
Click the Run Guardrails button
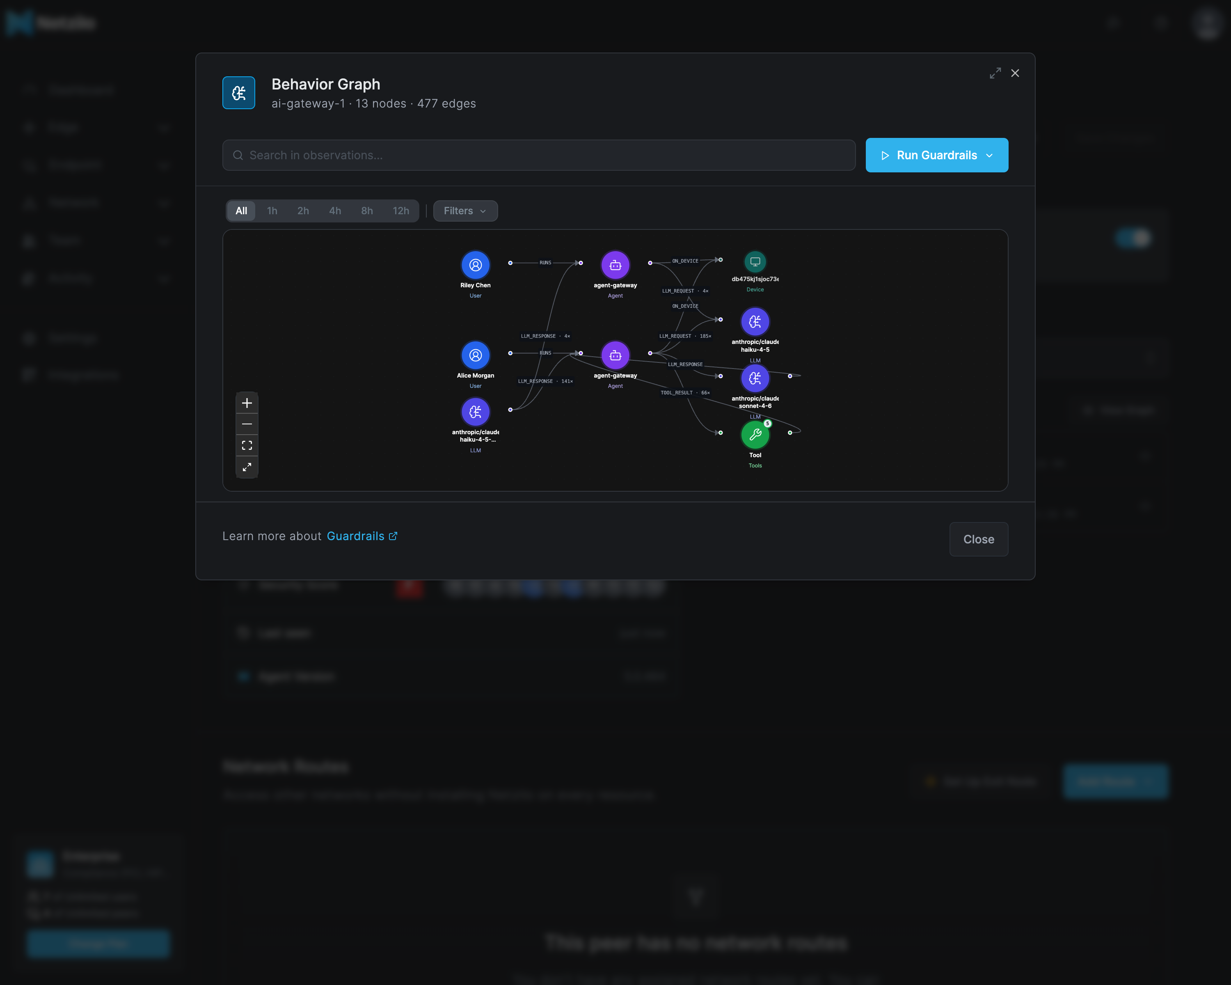click(x=937, y=155)
